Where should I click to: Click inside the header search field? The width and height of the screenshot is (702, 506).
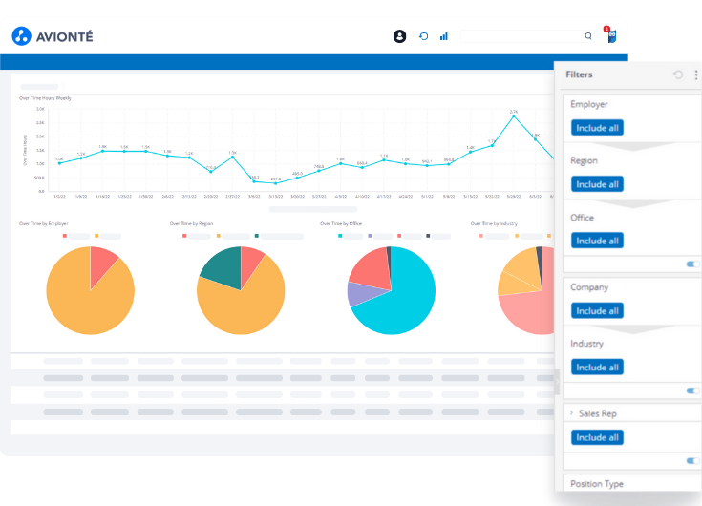coord(521,36)
